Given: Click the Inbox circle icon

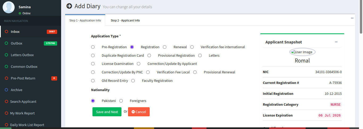Looking at the screenshot, I should coord(6,32).
